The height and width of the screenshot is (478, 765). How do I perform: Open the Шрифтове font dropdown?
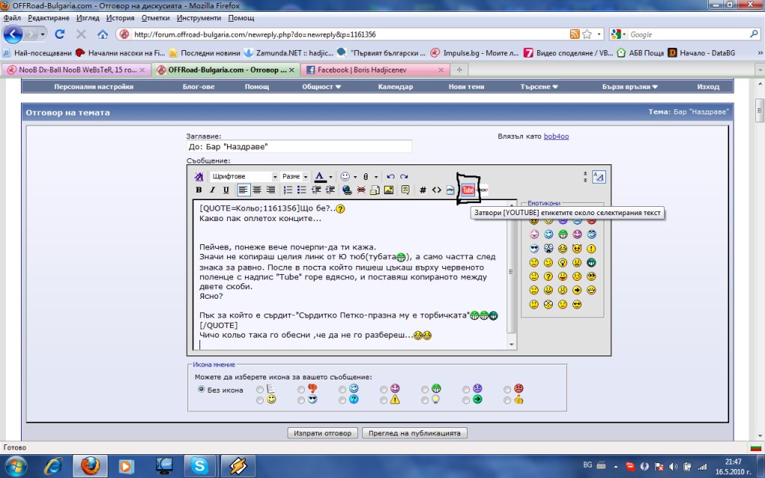tap(244, 177)
